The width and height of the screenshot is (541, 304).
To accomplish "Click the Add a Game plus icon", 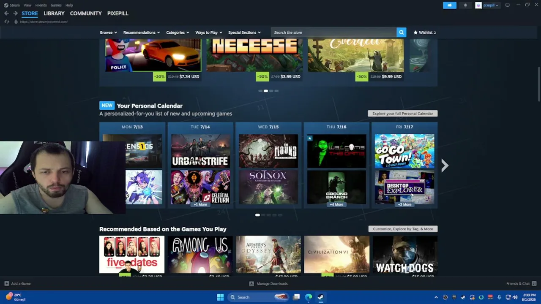I will coord(6,284).
